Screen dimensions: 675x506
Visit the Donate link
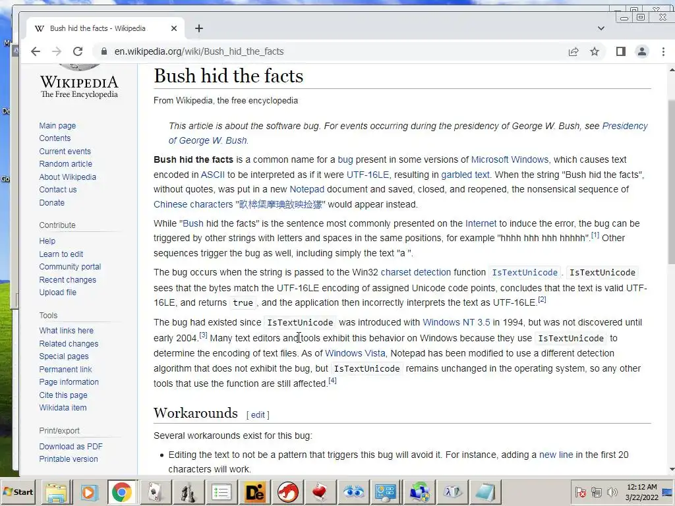click(51, 203)
